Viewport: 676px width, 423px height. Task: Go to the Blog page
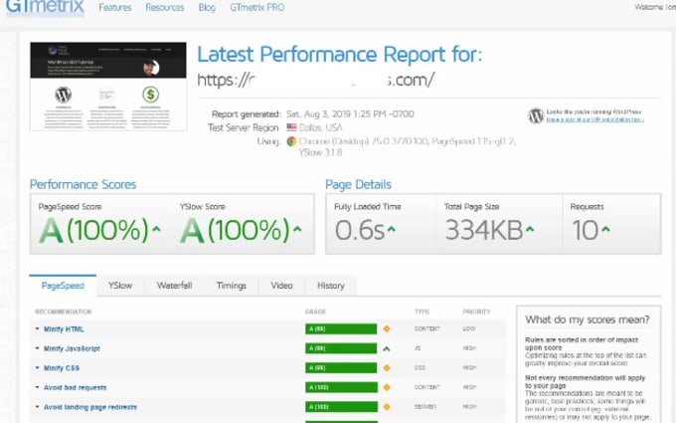pyautogui.click(x=207, y=7)
